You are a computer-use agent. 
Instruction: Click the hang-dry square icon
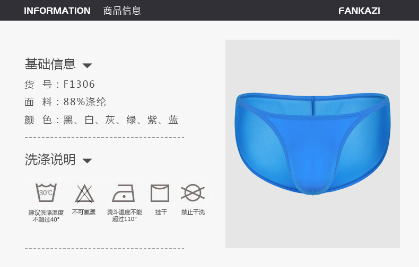click(x=160, y=193)
